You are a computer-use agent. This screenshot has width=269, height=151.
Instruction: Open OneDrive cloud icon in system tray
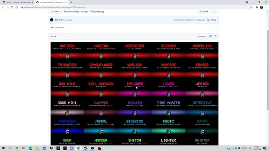[236, 148]
